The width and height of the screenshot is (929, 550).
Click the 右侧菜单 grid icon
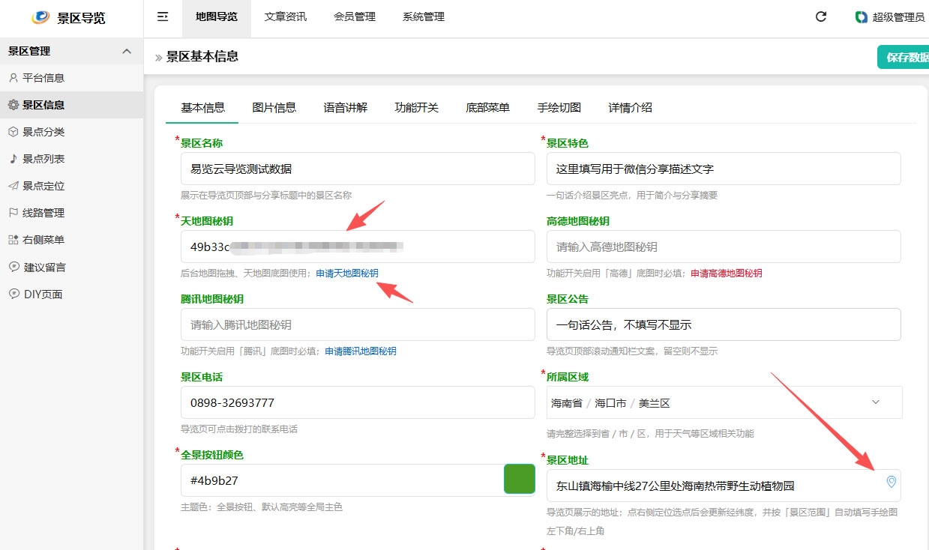13,240
